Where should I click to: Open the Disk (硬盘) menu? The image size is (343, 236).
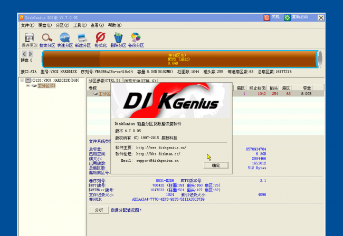(x=45, y=25)
